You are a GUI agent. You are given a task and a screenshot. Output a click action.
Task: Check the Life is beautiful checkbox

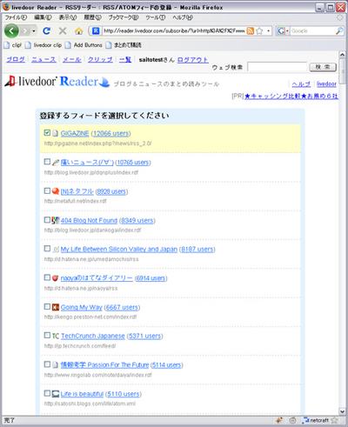coord(47,393)
